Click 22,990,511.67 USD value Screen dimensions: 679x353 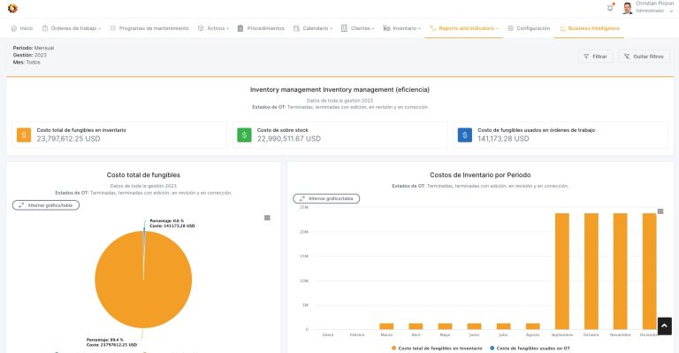pos(289,139)
